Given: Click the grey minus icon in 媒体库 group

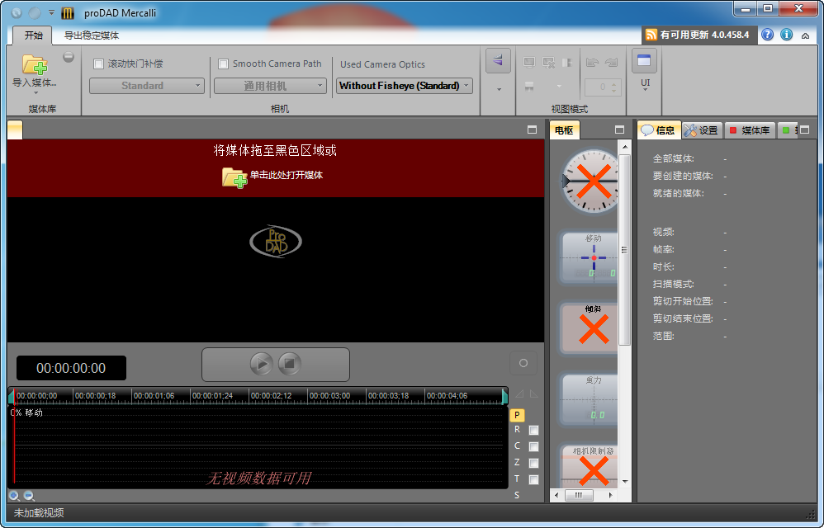Looking at the screenshot, I should point(69,57).
